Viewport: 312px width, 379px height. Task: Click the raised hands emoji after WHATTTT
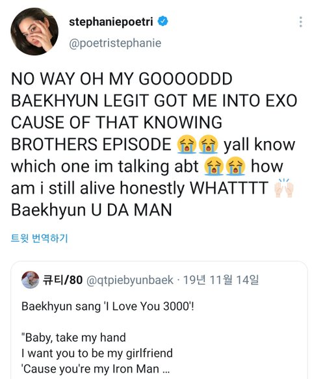point(284,188)
